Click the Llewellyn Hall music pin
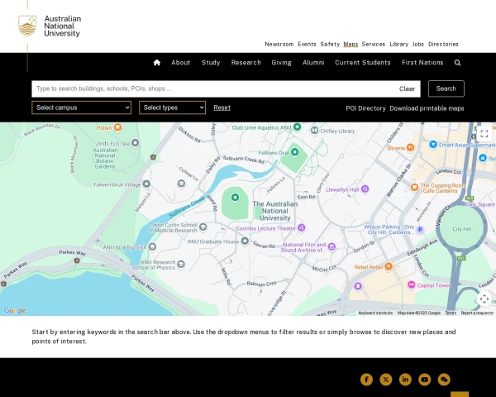This screenshot has height=397, width=496. tap(365, 189)
